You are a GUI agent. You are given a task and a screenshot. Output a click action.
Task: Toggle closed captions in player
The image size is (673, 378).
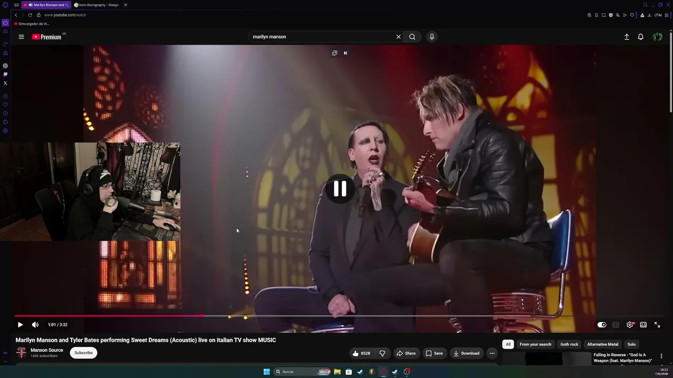[616, 324]
